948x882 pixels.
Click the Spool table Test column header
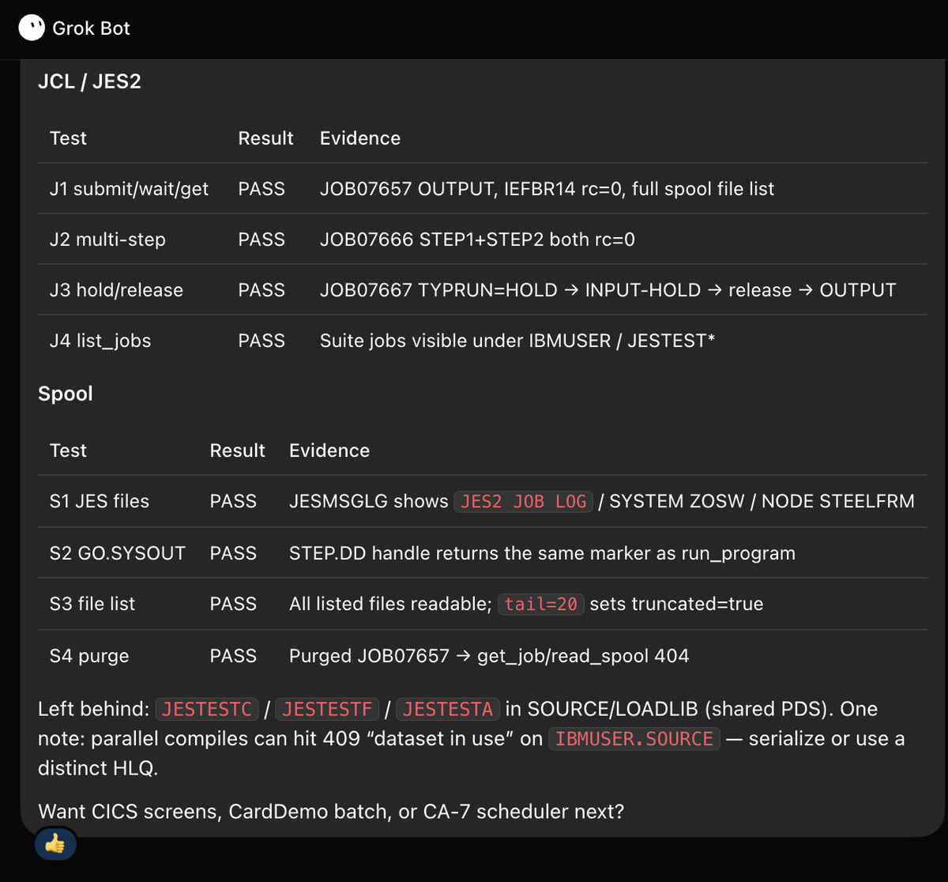coord(68,450)
